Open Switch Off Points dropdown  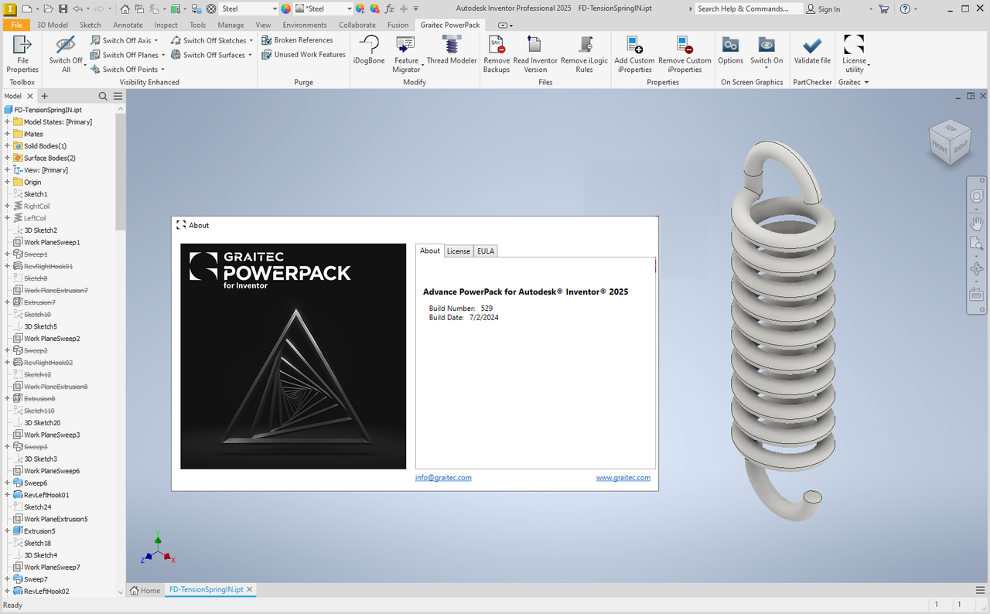pos(163,70)
